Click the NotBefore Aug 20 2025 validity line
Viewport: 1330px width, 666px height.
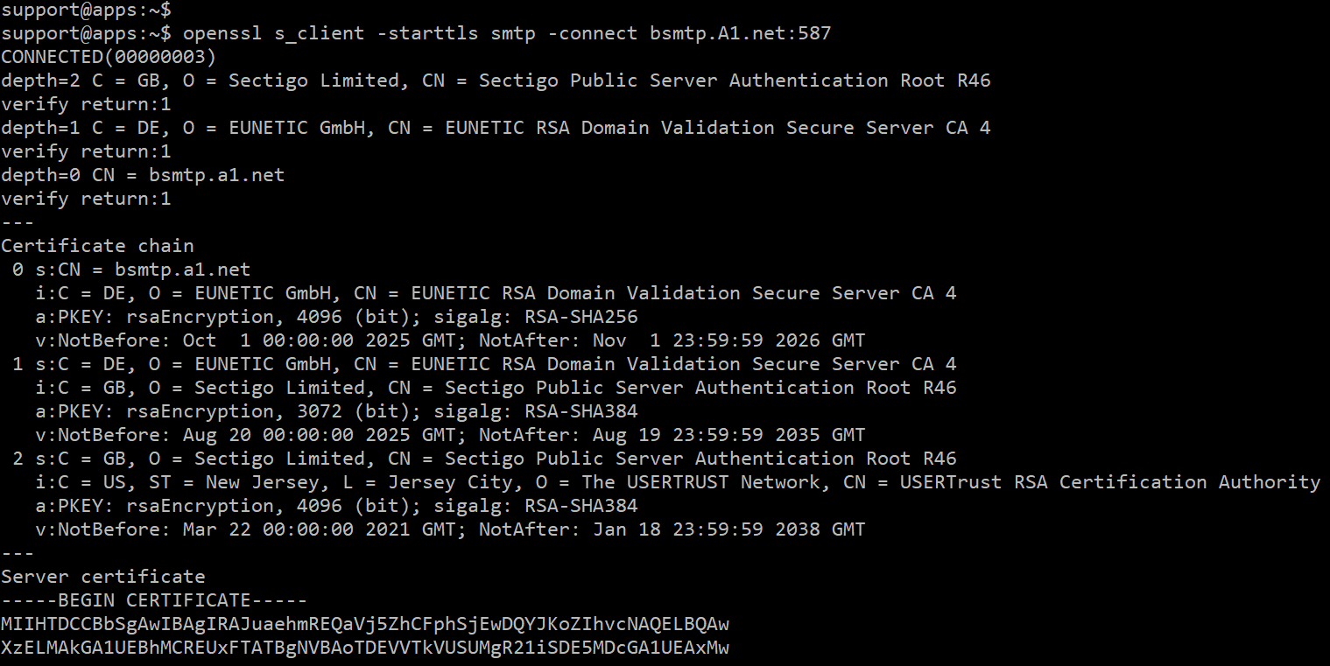click(450, 435)
